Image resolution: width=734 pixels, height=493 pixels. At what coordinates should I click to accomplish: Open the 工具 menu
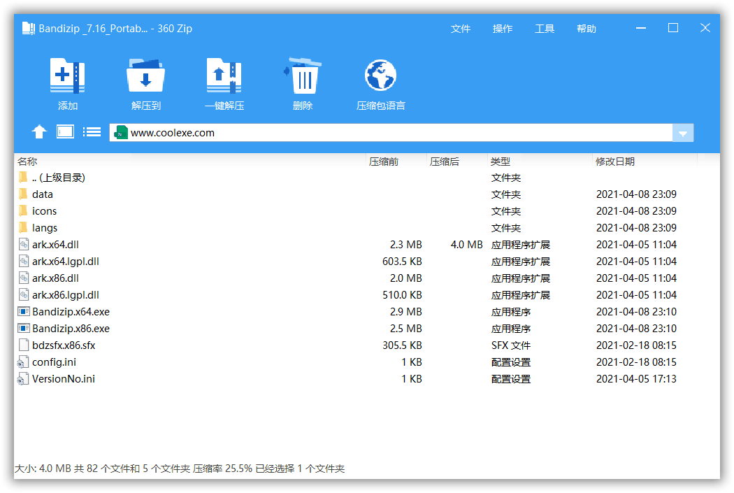click(x=545, y=29)
